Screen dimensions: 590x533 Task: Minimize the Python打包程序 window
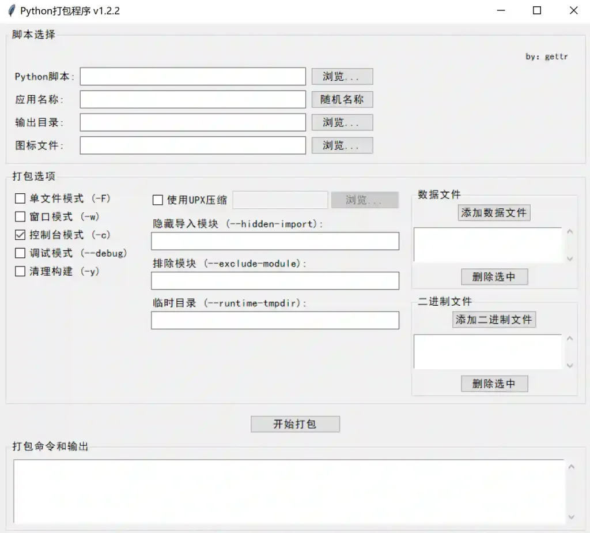click(501, 10)
